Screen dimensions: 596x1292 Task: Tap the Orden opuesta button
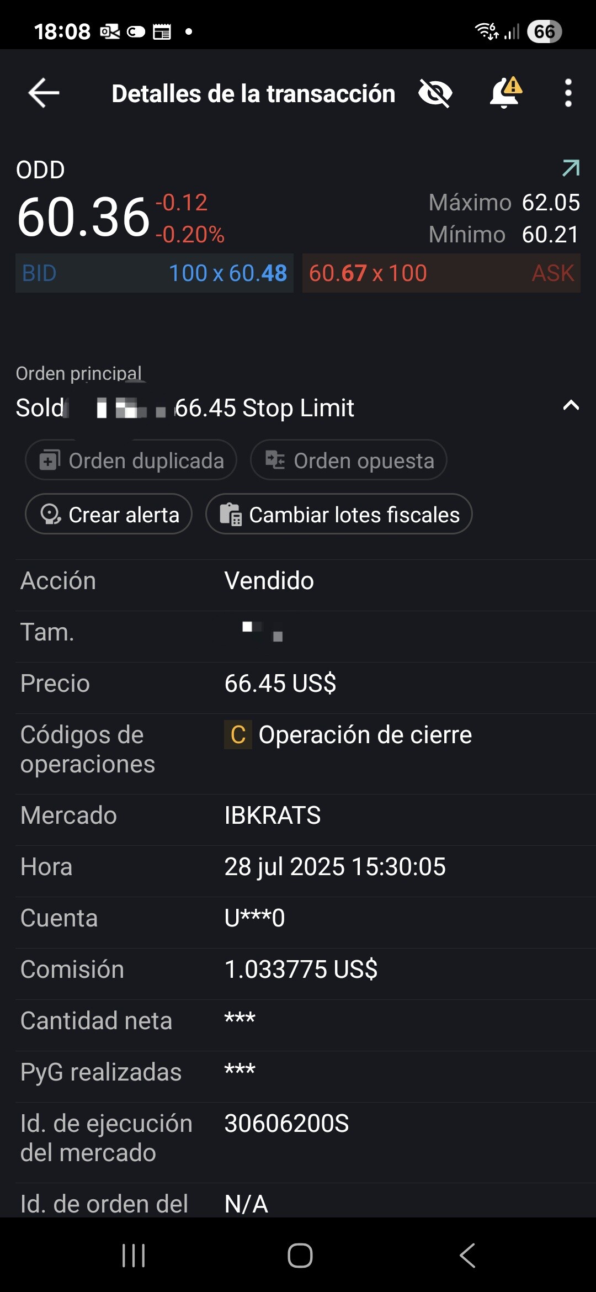[349, 460]
